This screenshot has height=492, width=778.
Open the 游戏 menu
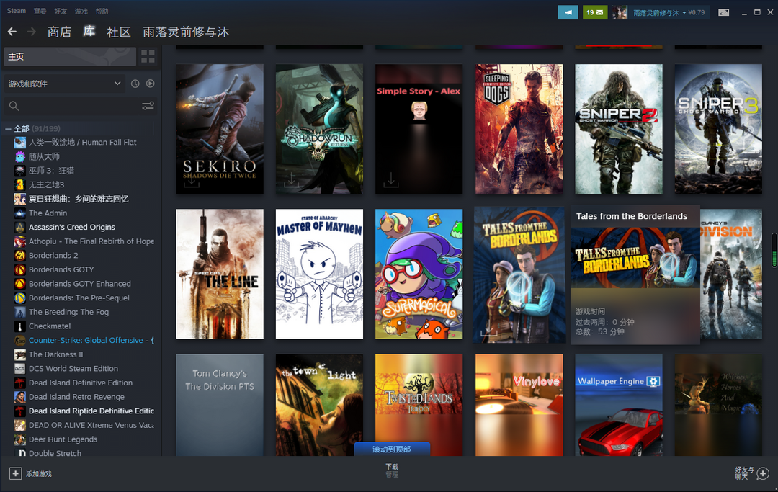tap(81, 11)
